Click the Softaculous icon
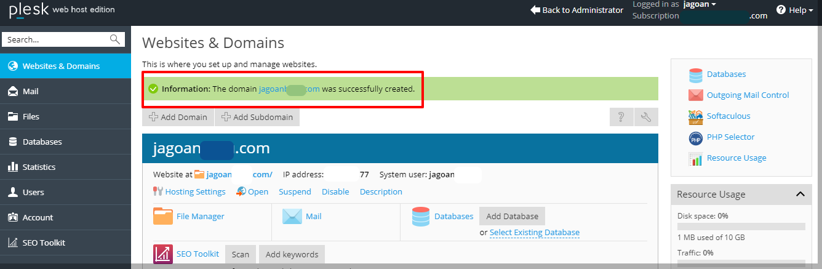The height and width of the screenshot is (269, 822). click(696, 116)
